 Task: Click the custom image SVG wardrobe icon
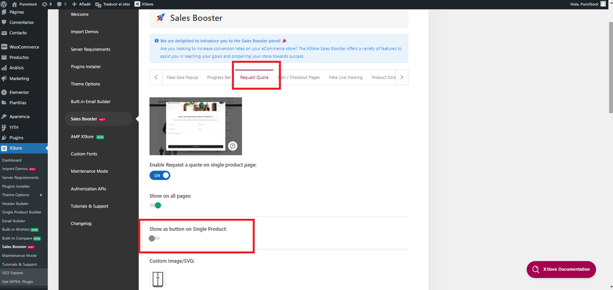click(158, 279)
